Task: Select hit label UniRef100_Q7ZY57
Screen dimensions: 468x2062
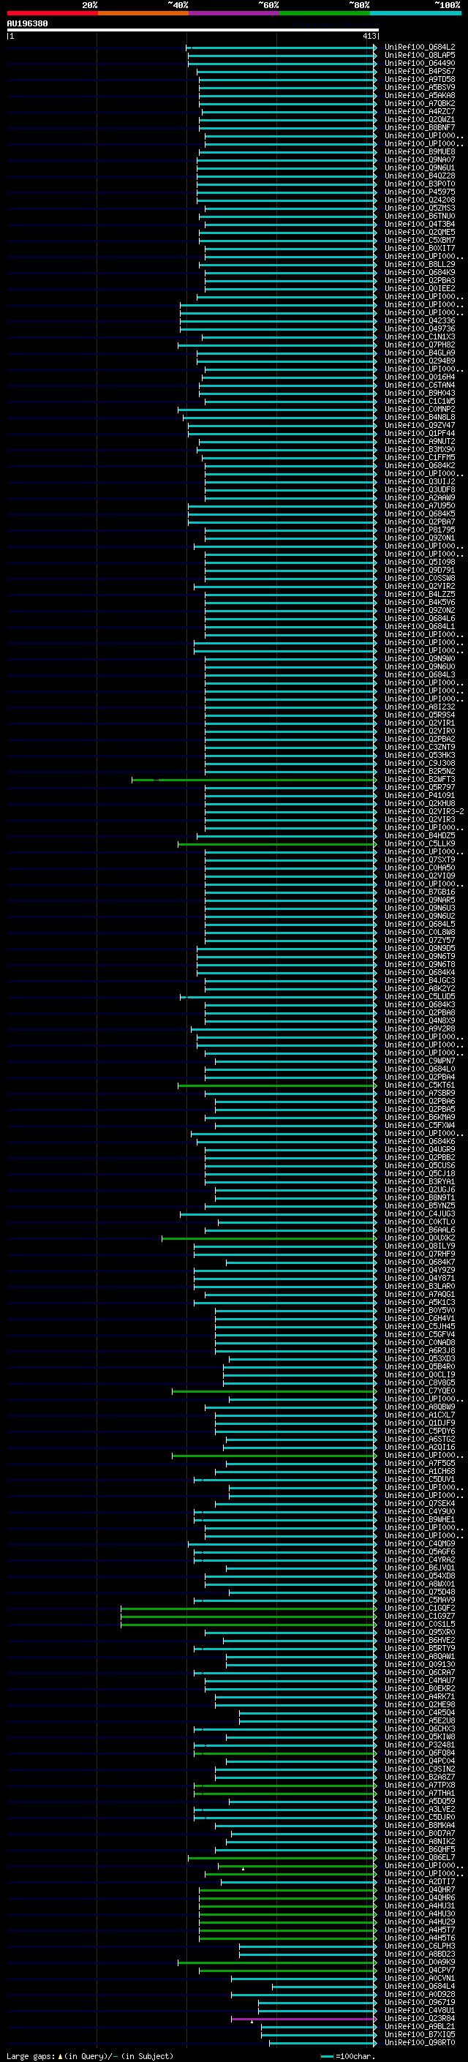Action: coord(419,940)
